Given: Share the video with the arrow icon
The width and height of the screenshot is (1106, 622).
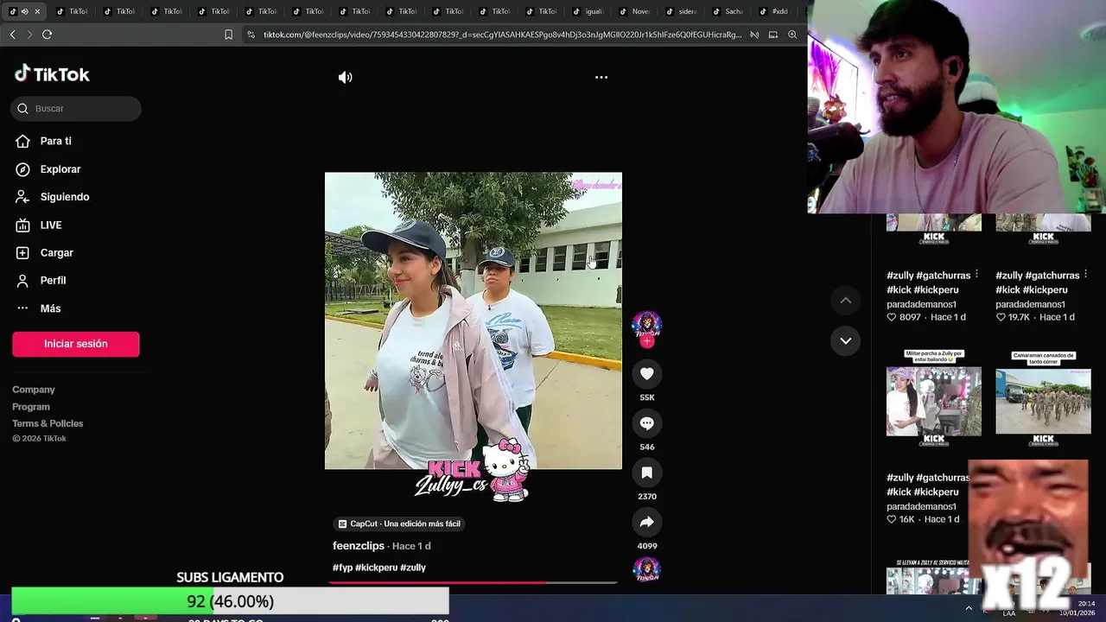Looking at the screenshot, I should [646, 522].
